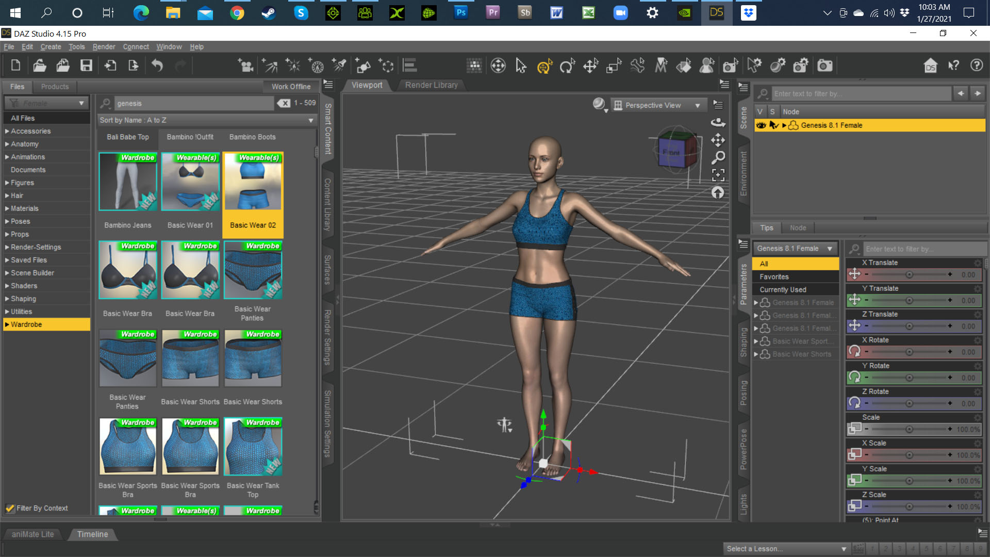This screenshot has height=557, width=990.
Task: Toggle visibility eye of Genesis 8.1 Female
Action: [761, 125]
